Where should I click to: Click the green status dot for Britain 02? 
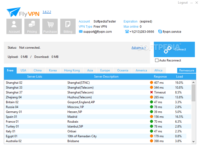pos(151,102)
